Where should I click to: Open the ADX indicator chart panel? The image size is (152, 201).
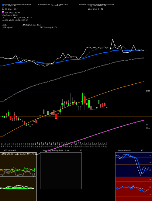click(18, 164)
